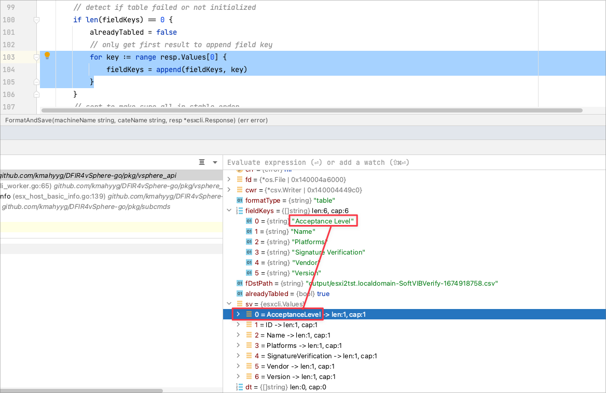Select fieldKeys item 5 "Version"
Viewport: 606px width, 393px height.
tap(415, 273)
